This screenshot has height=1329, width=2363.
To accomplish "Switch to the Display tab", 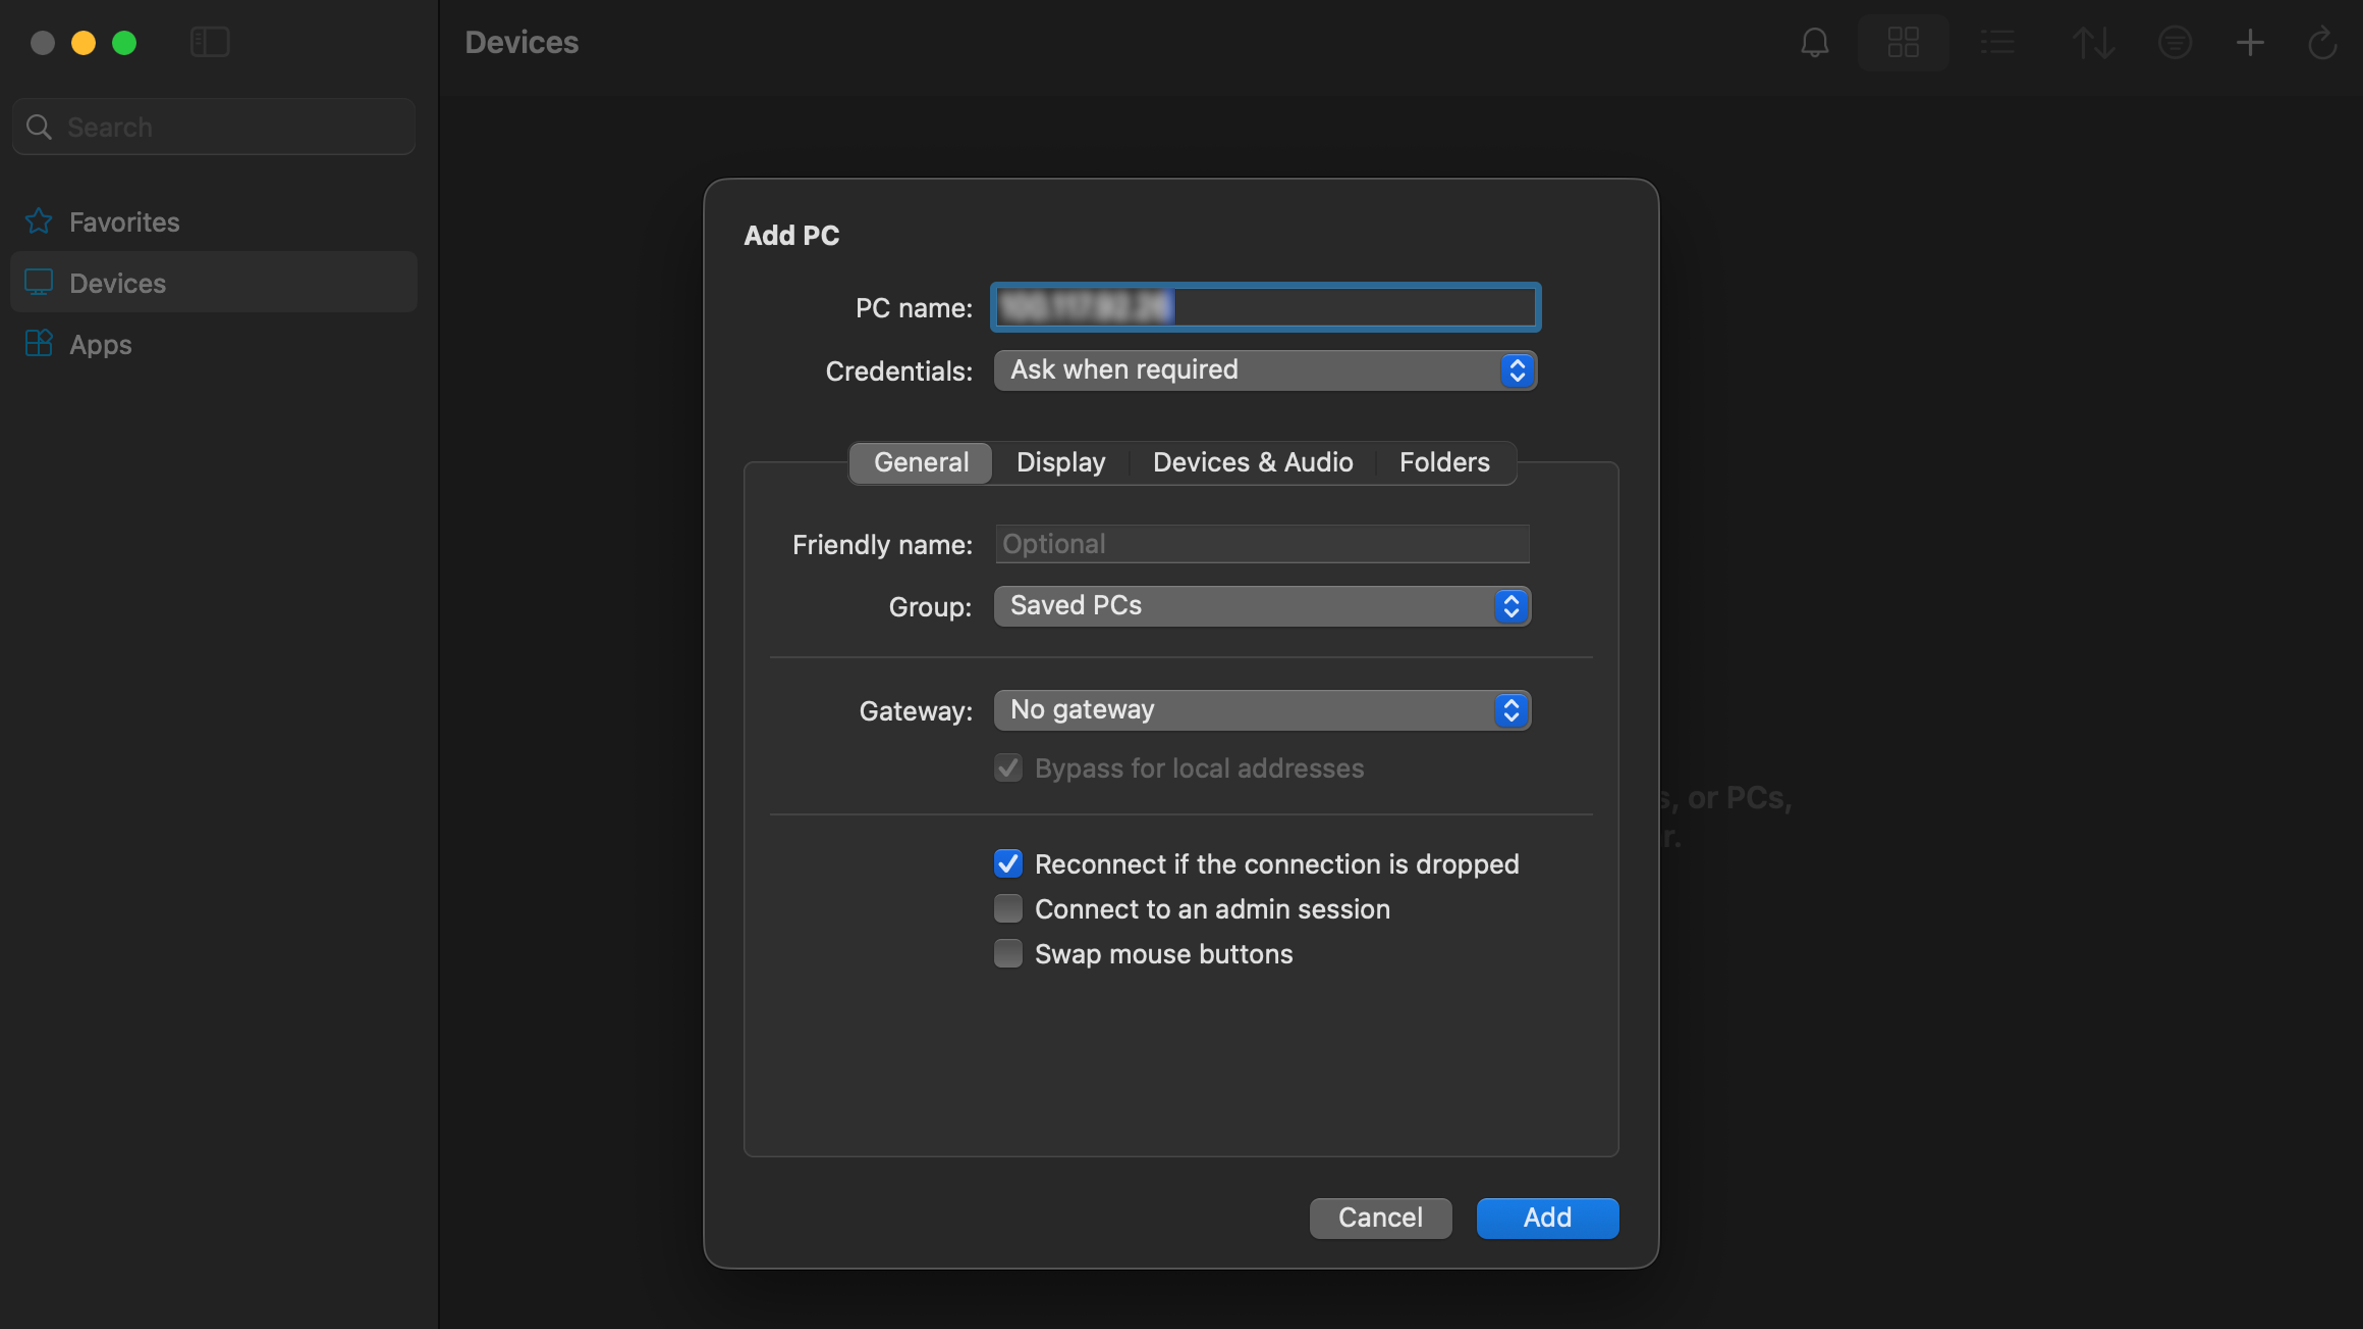I will 1061,462.
